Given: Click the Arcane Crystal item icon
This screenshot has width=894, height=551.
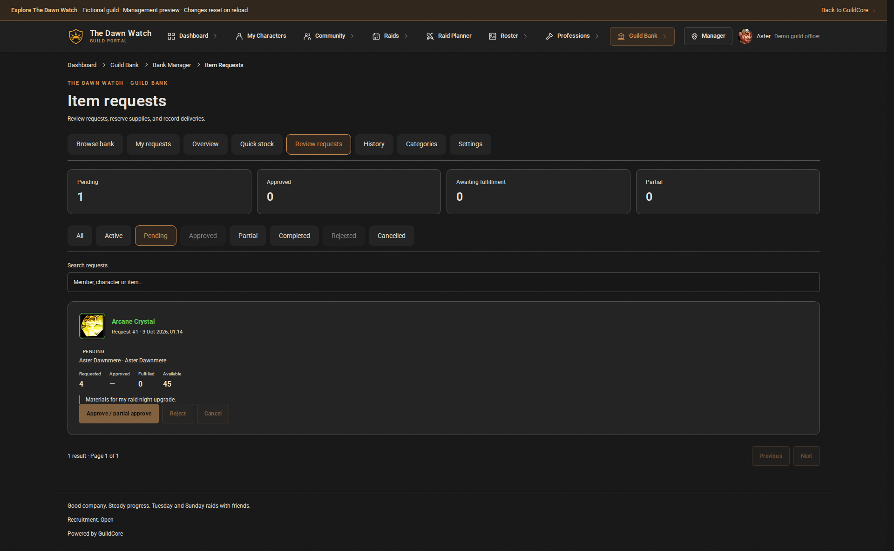Looking at the screenshot, I should click(92, 326).
